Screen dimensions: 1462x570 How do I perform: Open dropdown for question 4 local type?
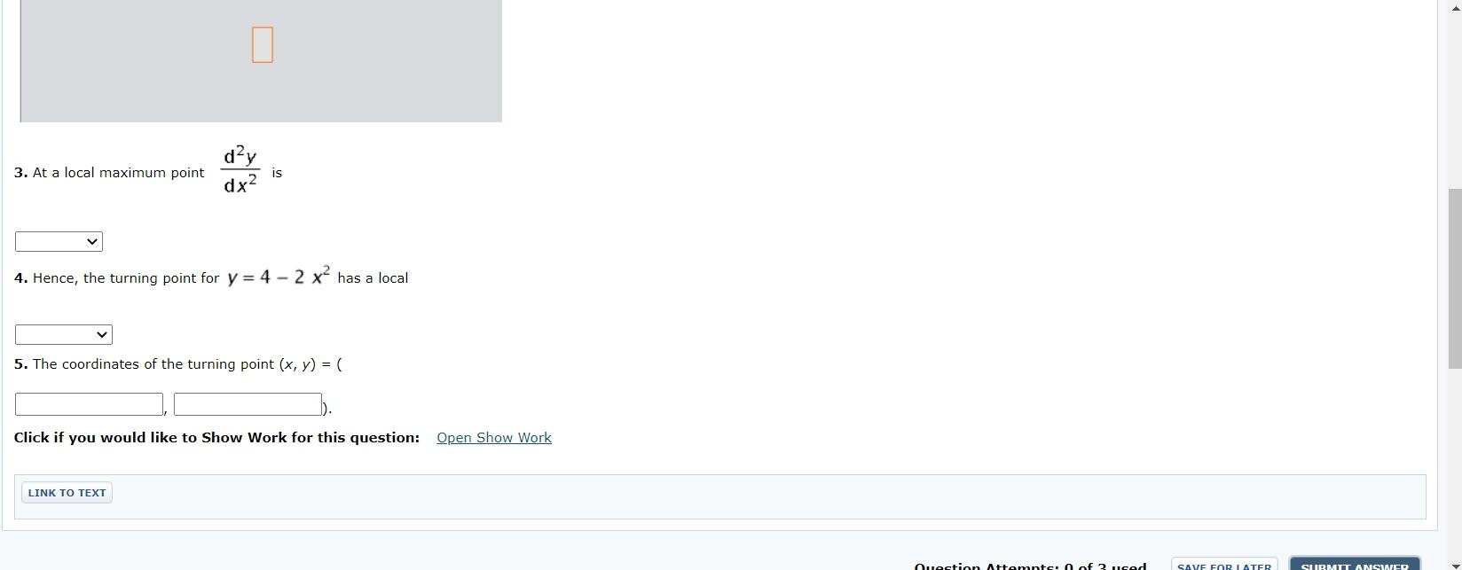(63, 334)
